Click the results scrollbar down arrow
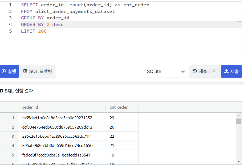244x165 pixels. coord(239,161)
